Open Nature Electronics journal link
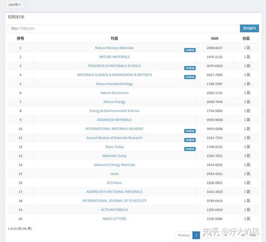The width and height of the screenshot is (266, 242). point(114,93)
